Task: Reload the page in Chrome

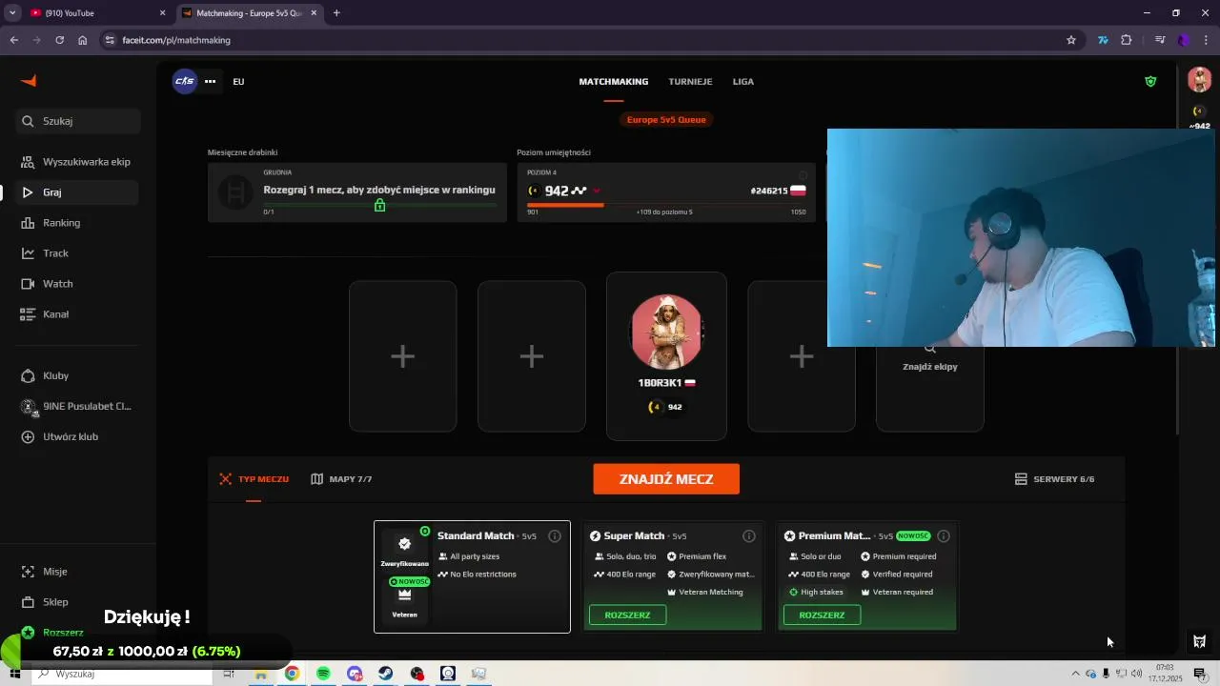Action: pyautogui.click(x=60, y=40)
